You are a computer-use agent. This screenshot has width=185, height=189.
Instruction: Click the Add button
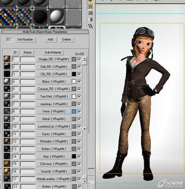coord(50,40)
